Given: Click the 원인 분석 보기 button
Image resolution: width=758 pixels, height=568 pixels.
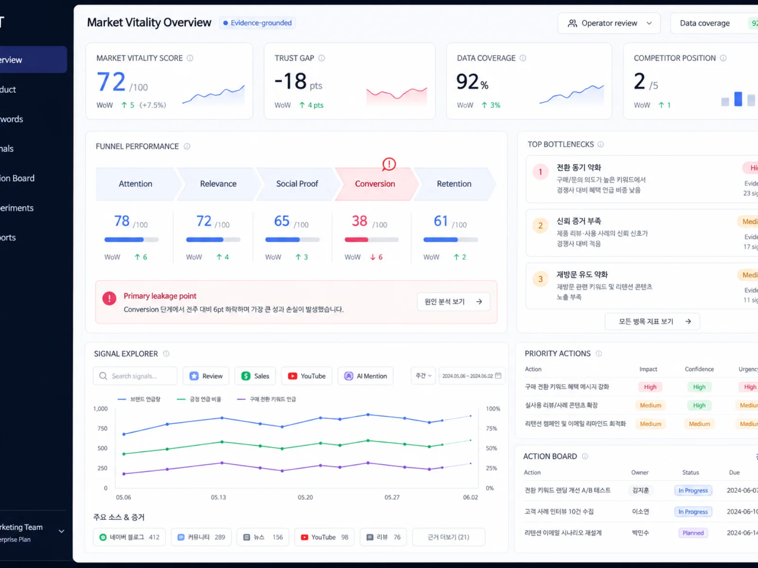Looking at the screenshot, I should [453, 302].
